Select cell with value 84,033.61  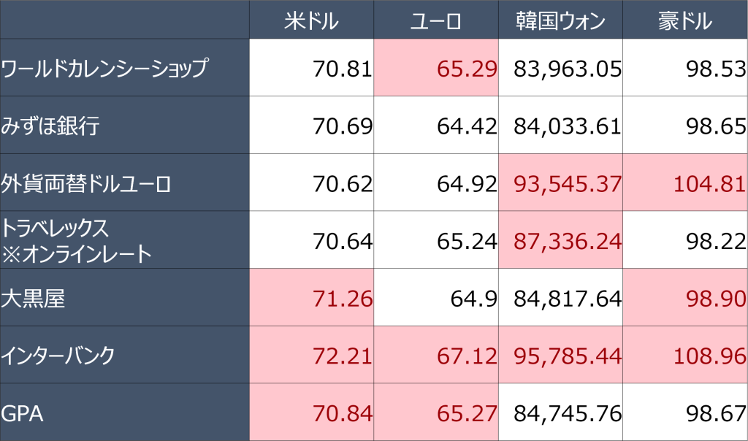[x=560, y=125]
